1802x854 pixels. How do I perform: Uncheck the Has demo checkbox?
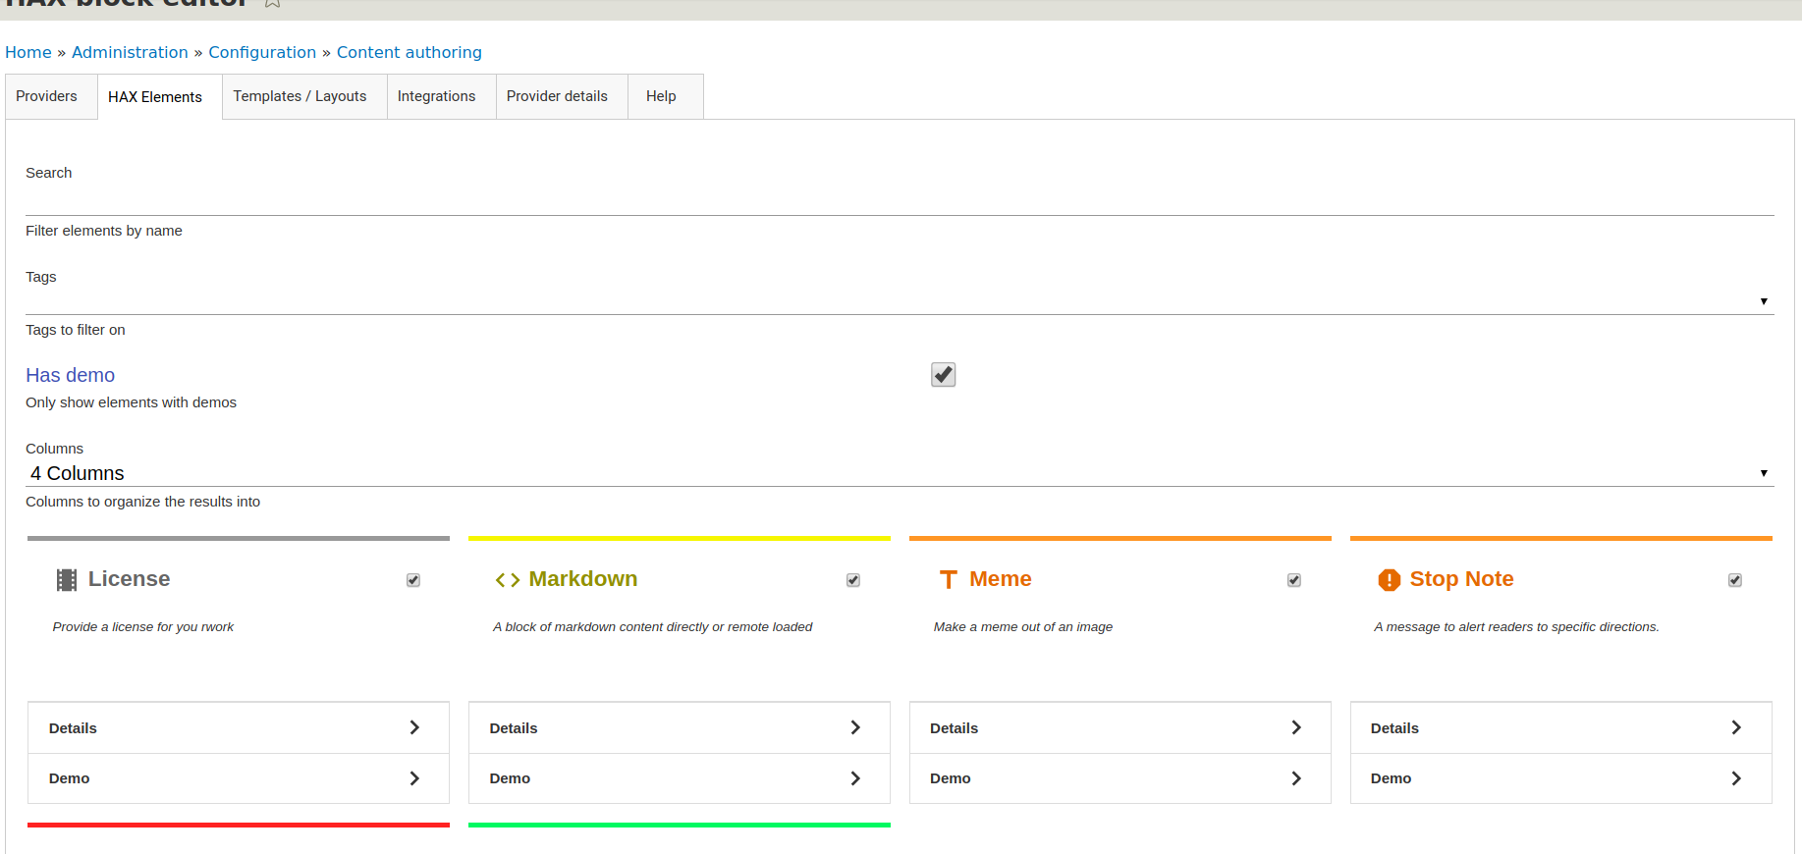tap(943, 375)
